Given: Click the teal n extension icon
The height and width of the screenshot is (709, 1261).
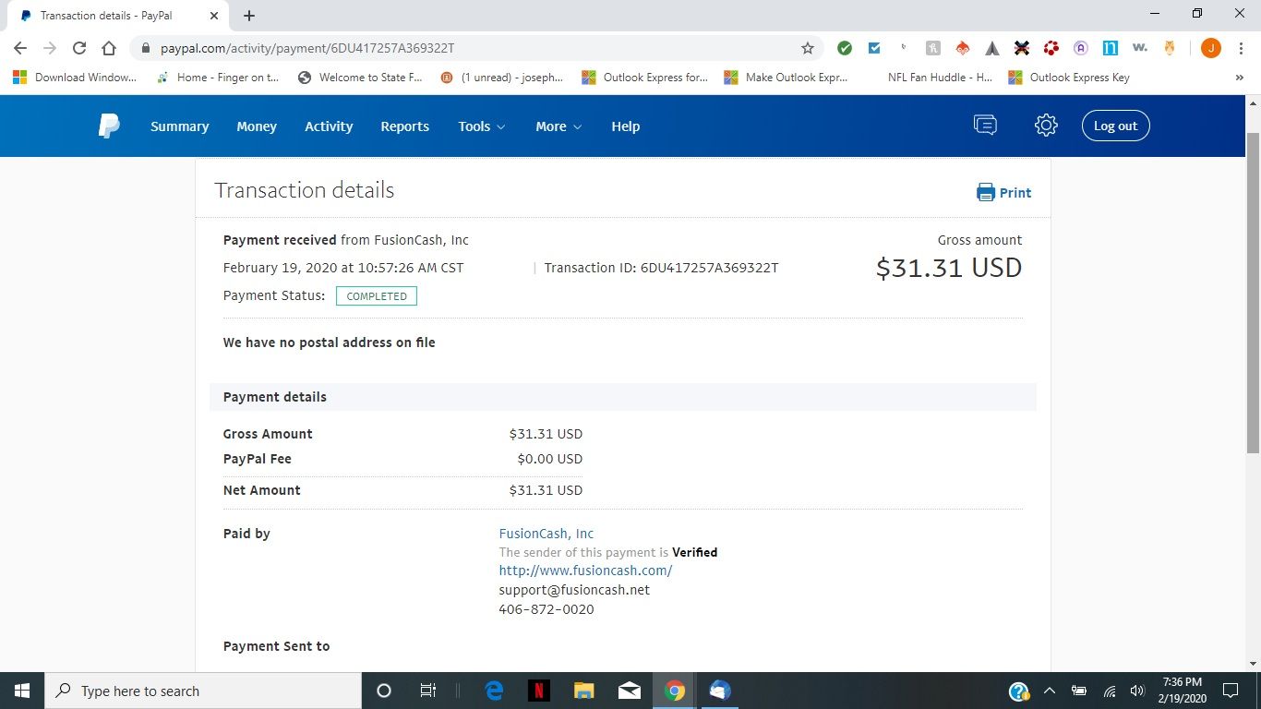Looking at the screenshot, I should (1111, 48).
